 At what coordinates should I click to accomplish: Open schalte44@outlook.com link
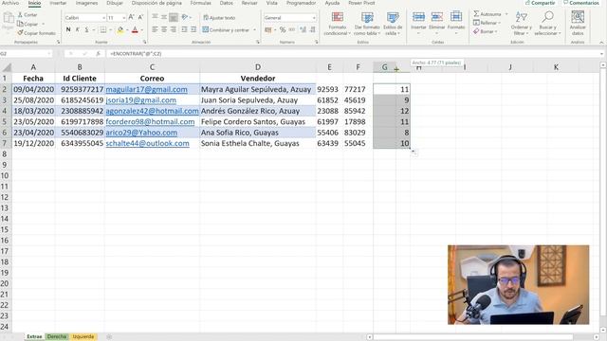coord(148,143)
